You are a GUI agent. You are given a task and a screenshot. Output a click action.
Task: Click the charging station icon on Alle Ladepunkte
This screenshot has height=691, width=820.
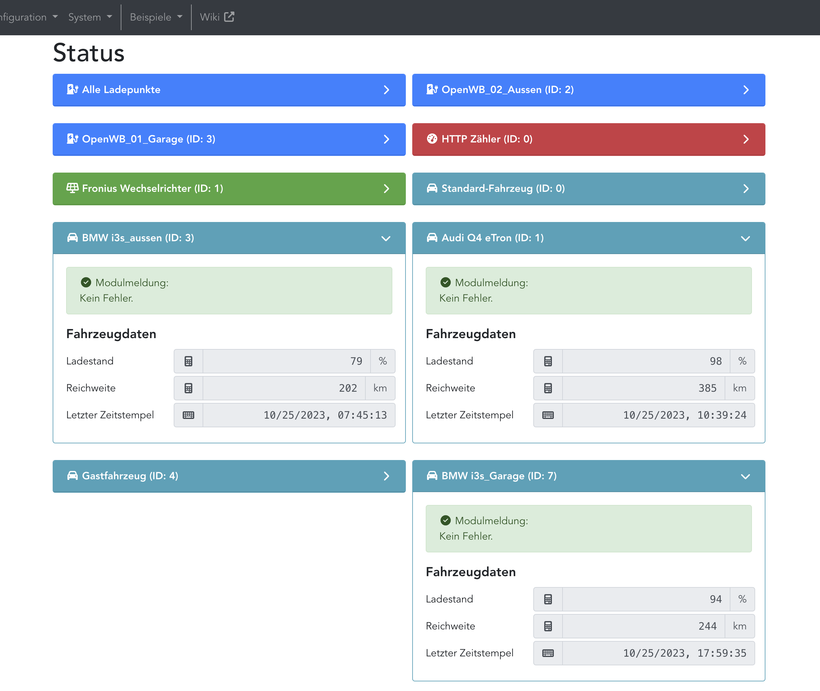72,90
